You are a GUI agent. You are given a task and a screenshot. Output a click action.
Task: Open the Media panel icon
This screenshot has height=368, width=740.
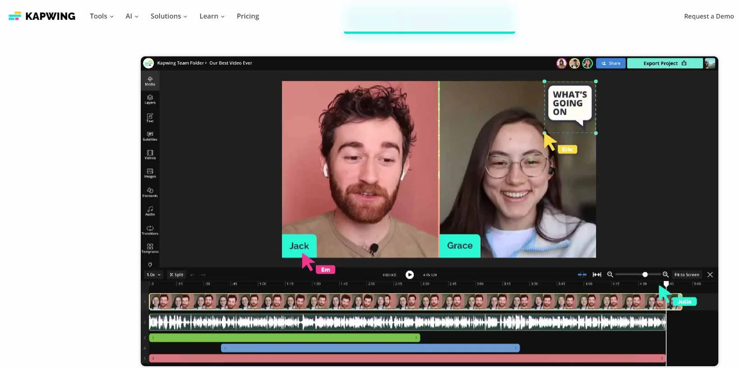pyautogui.click(x=150, y=81)
